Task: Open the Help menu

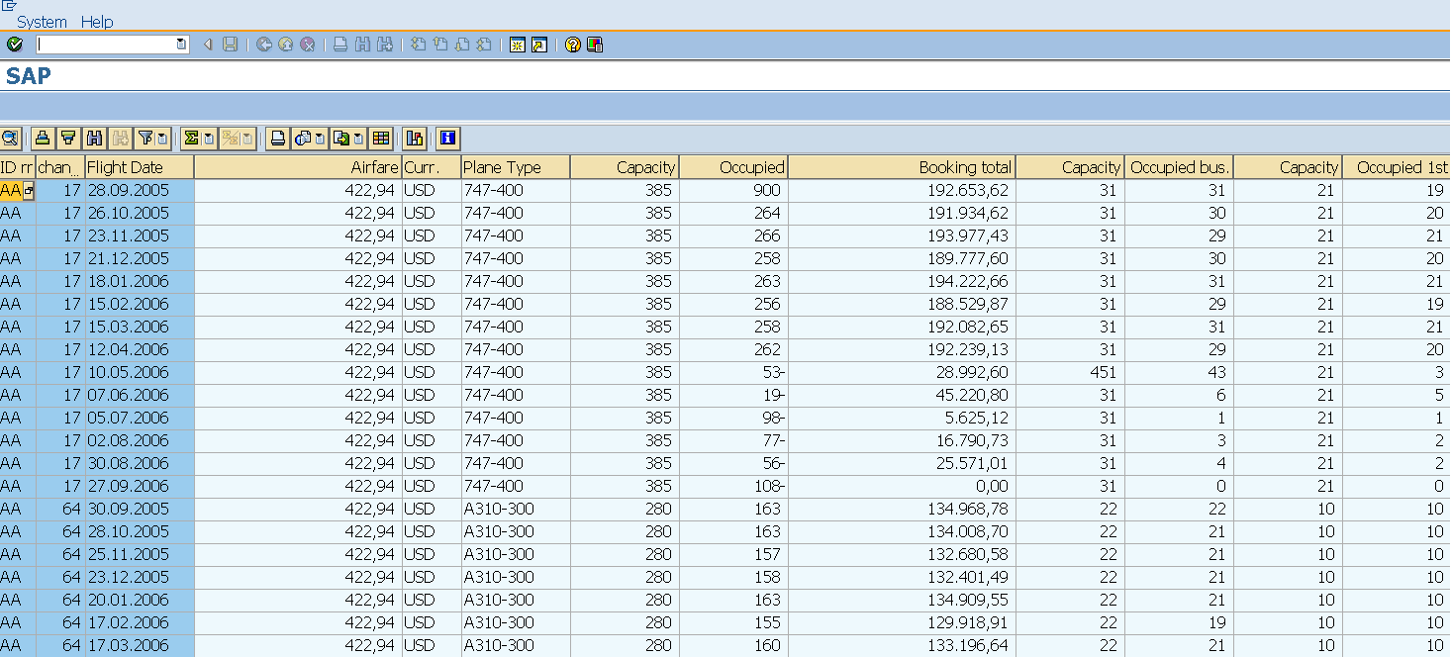Action: [x=97, y=22]
